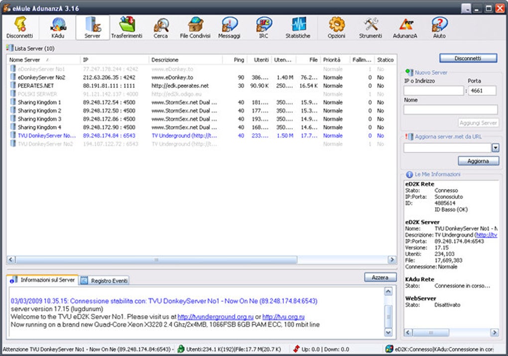Sort by the File column header
Image resolution: width=508 pixels, height=356 pixels.
pyautogui.click(x=308, y=60)
